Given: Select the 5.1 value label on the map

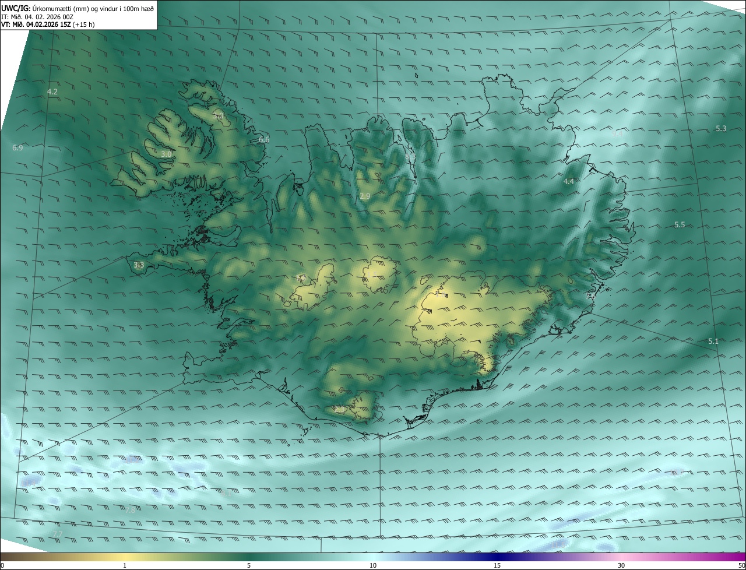Looking at the screenshot, I should tap(713, 342).
